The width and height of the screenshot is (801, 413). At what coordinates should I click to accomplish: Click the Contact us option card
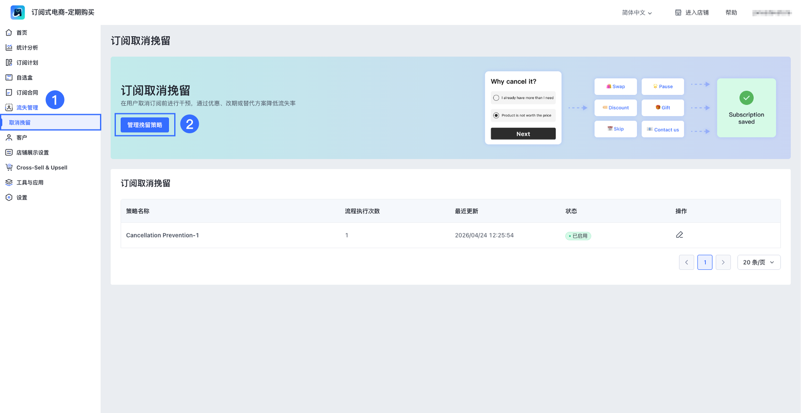tap(663, 129)
